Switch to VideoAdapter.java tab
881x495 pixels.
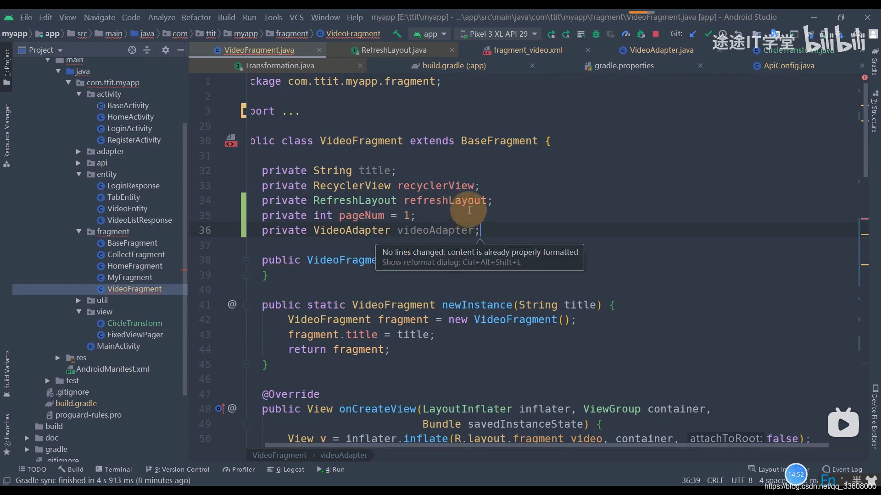[661, 50]
